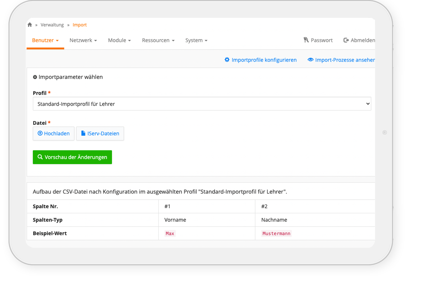Open the Importprofile konfigurieren link

coord(264,60)
